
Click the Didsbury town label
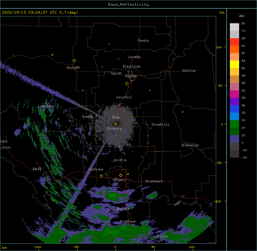point(114,128)
